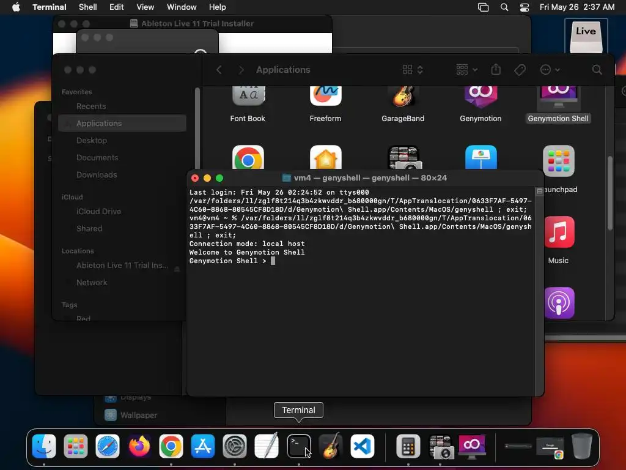Open the Music app in Finder

click(559, 232)
